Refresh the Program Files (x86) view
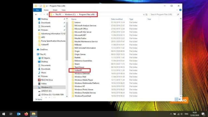208x117 pixels. click(x=147, y=14)
